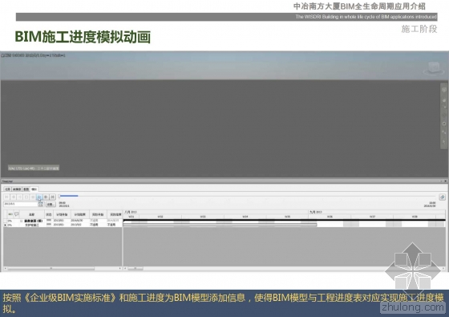Select the Walk tool on navigation bar

[x=444, y=132]
